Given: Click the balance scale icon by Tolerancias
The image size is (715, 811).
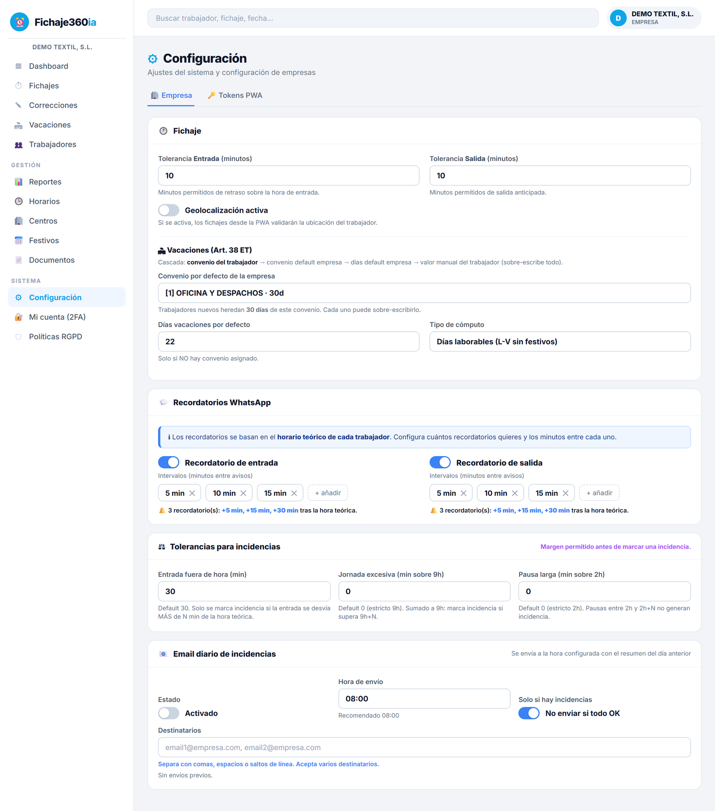Looking at the screenshot, I should click(162, 547).
